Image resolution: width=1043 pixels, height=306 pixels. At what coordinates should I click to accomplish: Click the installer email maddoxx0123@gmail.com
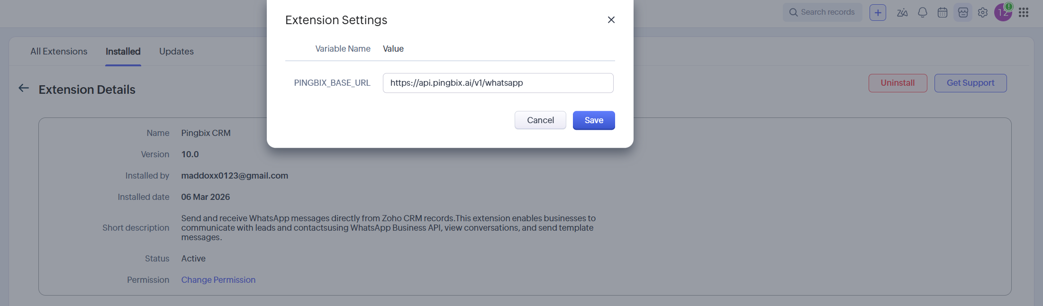(235, 176)
